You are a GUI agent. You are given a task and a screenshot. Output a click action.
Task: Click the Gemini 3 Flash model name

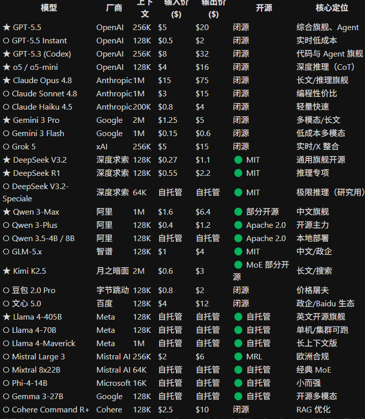point(38,134)
